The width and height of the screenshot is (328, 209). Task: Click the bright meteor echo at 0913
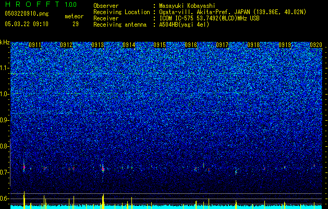103,169
